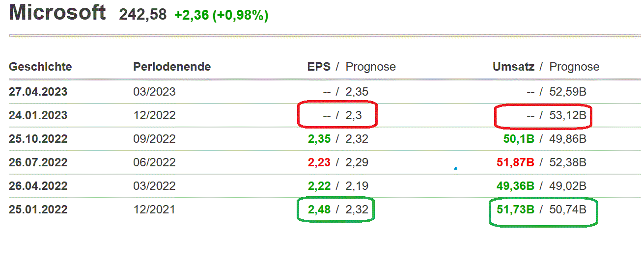Click the red EPS value 2,23

tap(319, 162)
